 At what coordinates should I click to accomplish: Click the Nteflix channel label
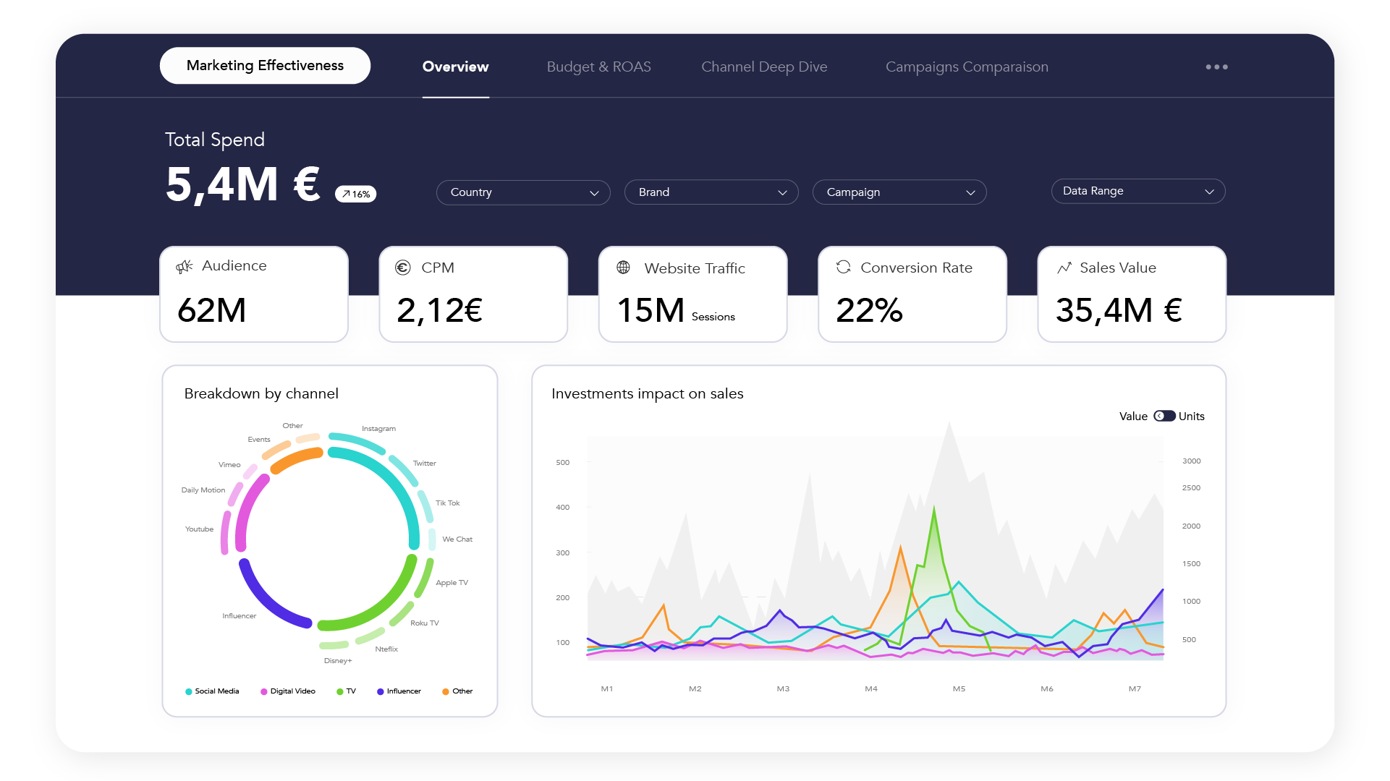point(386,649)
